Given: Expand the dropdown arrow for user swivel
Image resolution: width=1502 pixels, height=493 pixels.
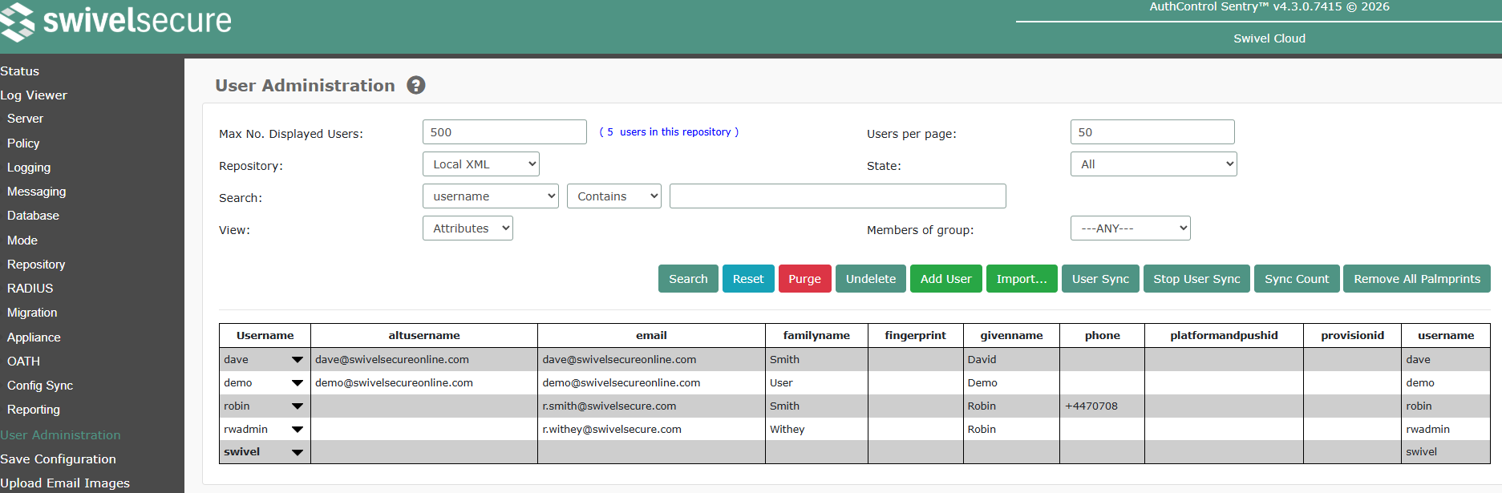Looking at the screenshot, I should coord(298,452).
